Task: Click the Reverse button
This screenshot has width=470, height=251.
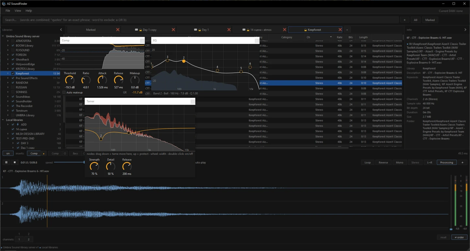Action: (x=384, y=162)
